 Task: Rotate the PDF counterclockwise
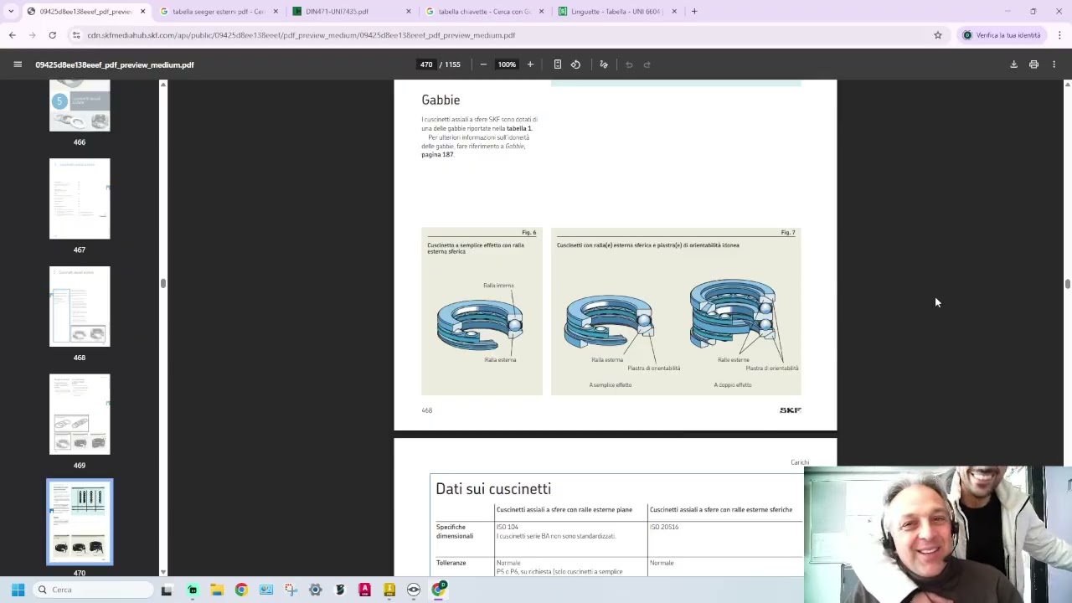575,64
